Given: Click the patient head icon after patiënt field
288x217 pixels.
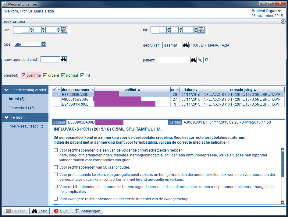Looking at the screenshot, I should point(206,60).
